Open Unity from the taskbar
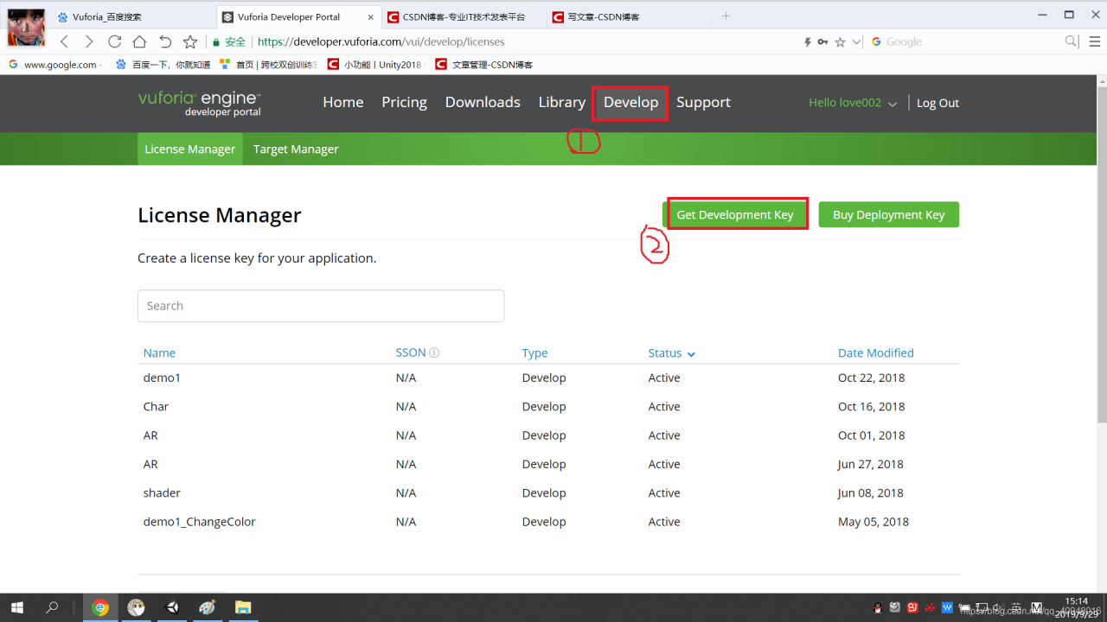 172,607
